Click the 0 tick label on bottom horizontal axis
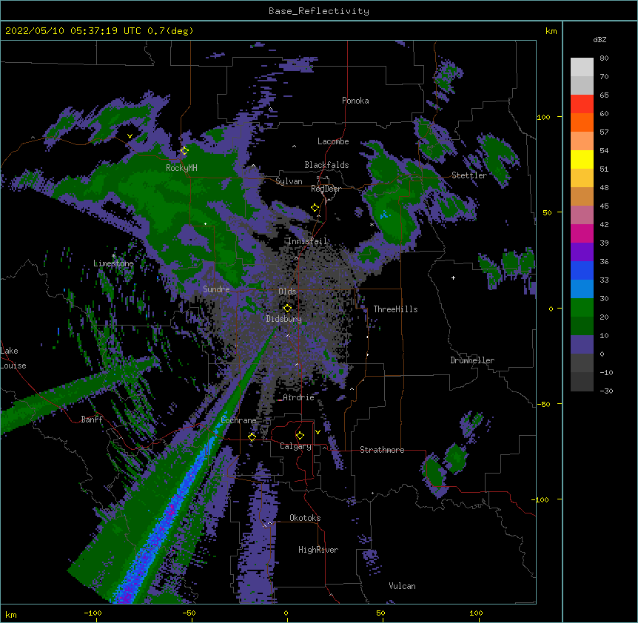Screen dimensions: 638x623 coord(286,613)
